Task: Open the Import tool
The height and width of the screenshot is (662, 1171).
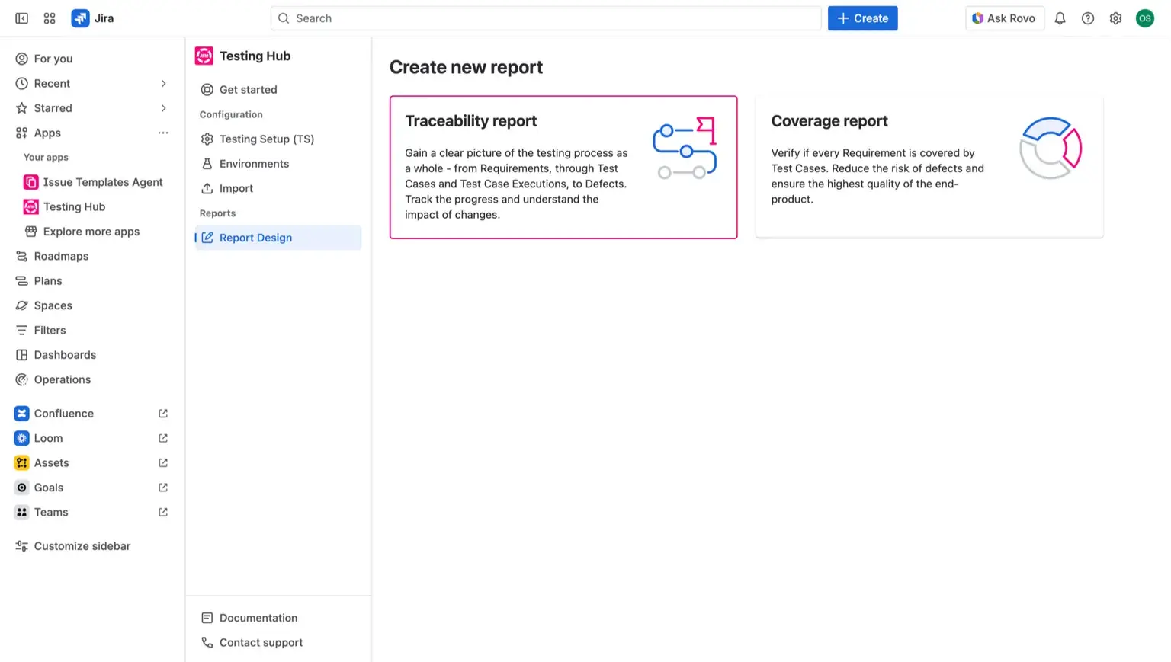Action: (236, 188)
